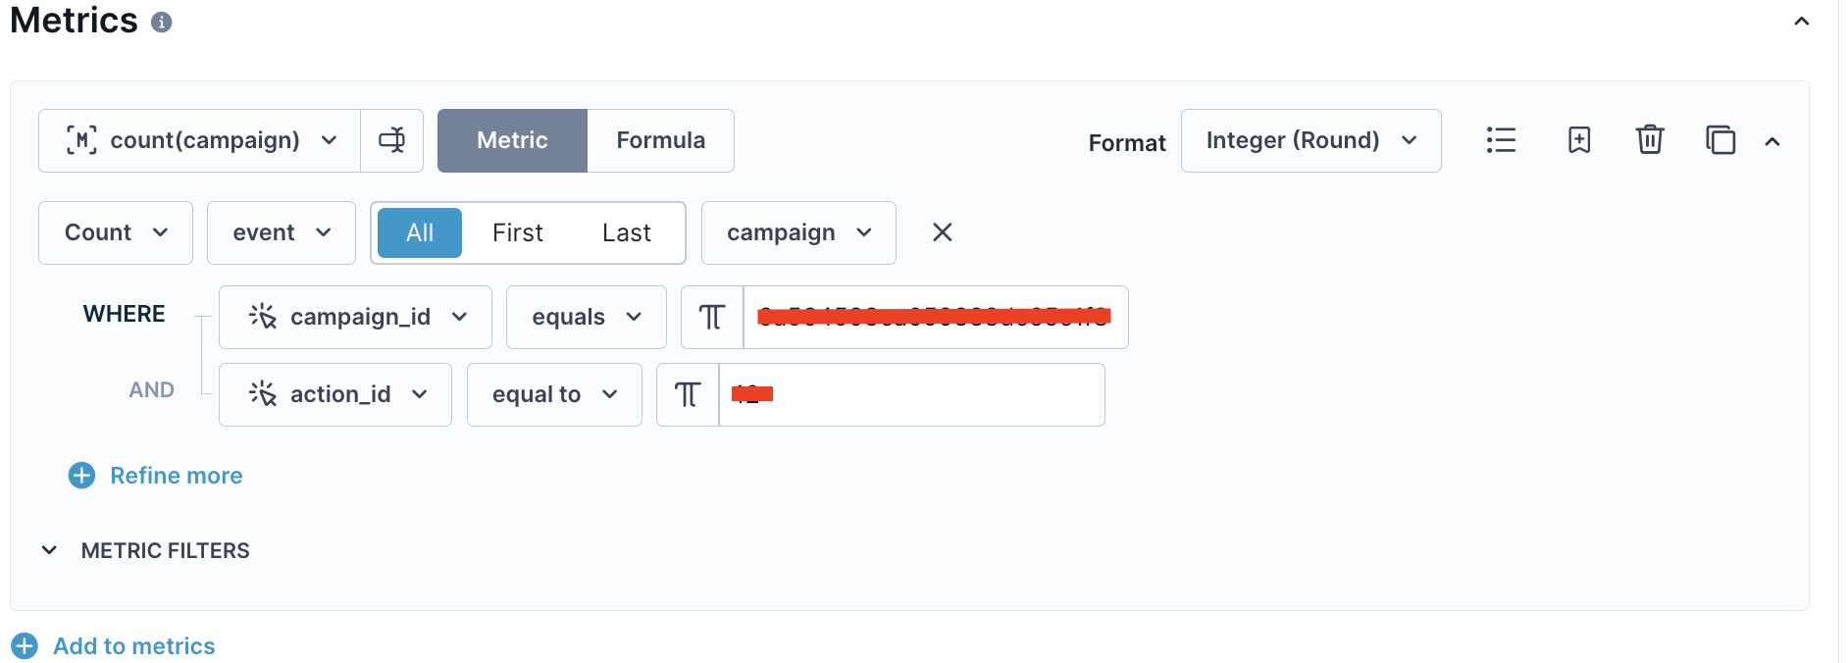Open the count(campaign) metric dropdown
This screenshot has width=1848, height=663.
pyautogui.click(x=200, y=140)
